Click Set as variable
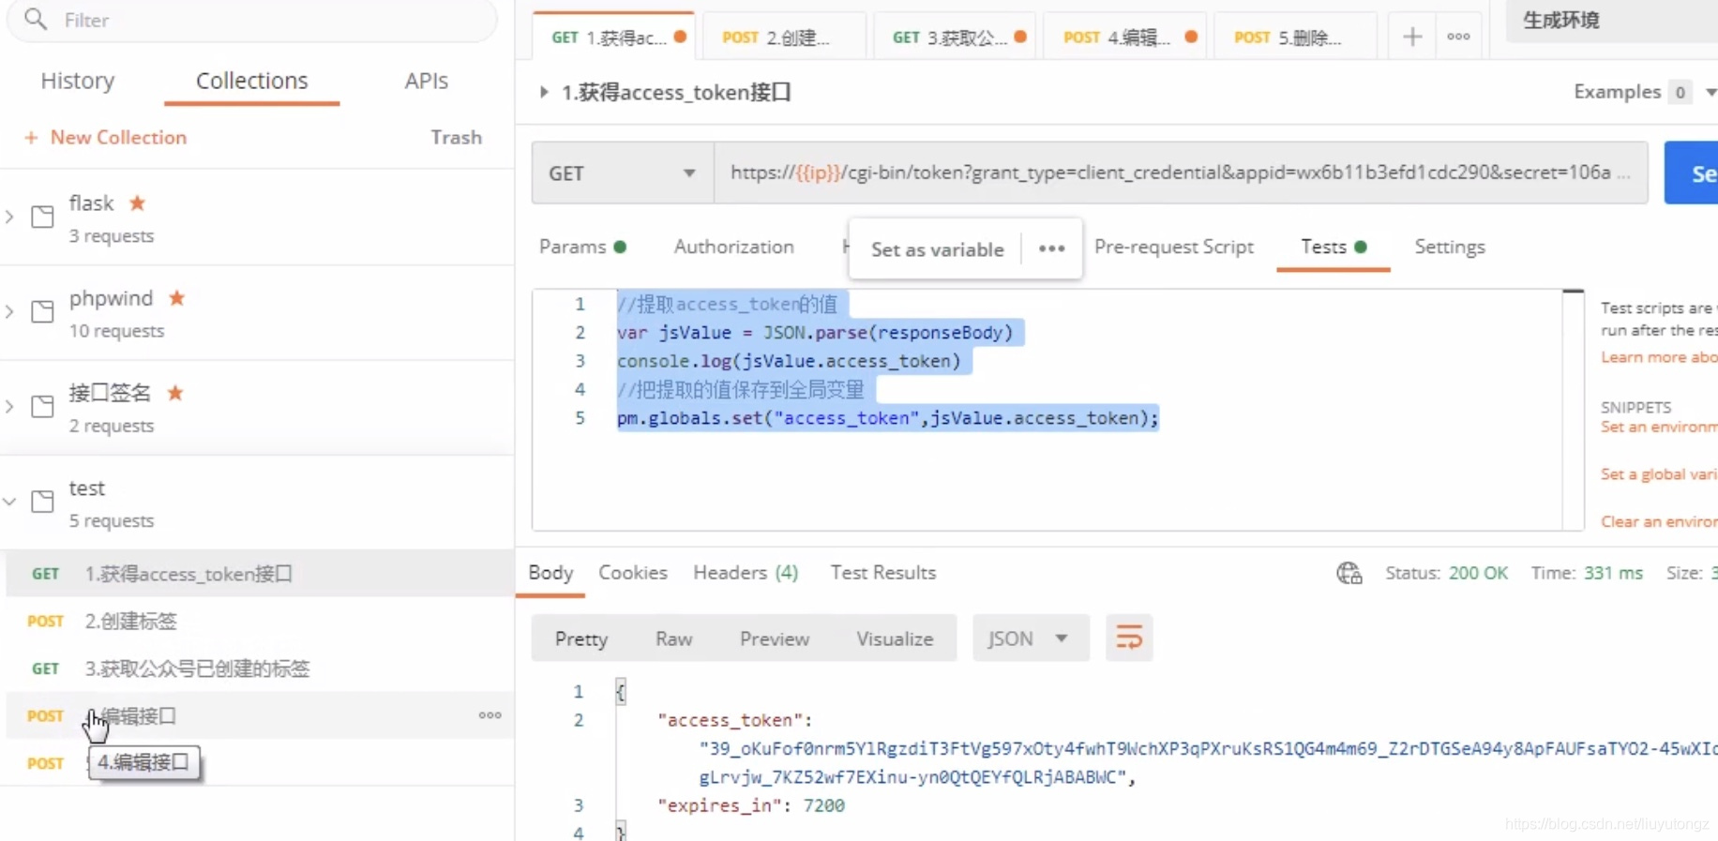Image resolution: width=1718 pixels, height=841 pixels. pos(937,249)
